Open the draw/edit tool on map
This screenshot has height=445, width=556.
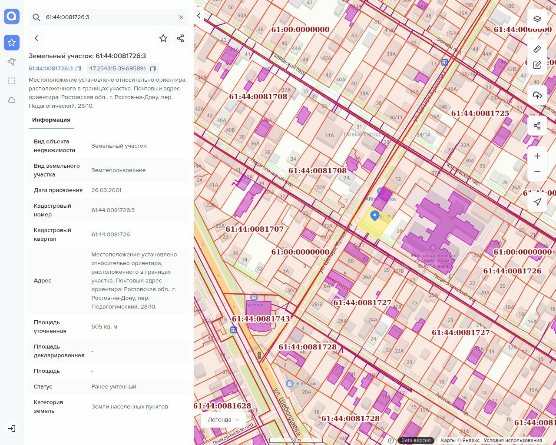[x=537, y=65]
